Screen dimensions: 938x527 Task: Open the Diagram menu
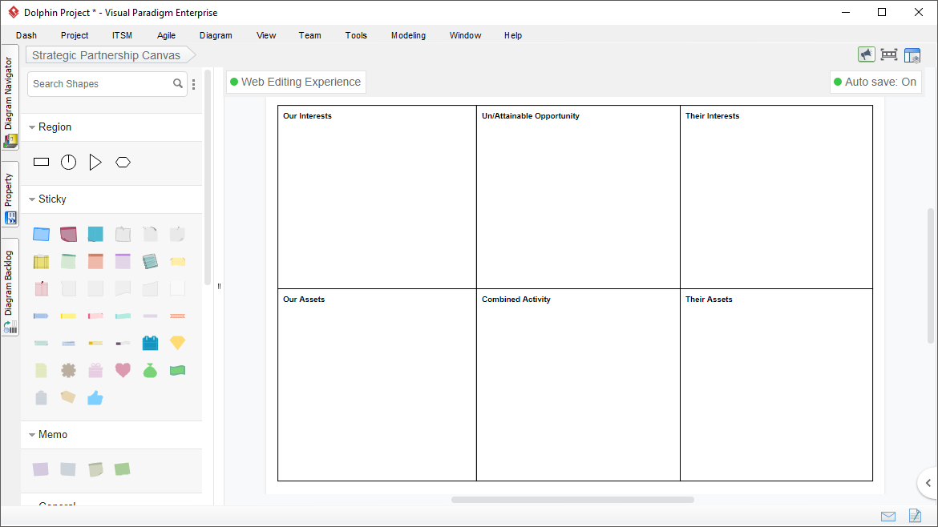click(x=216, y=35)
